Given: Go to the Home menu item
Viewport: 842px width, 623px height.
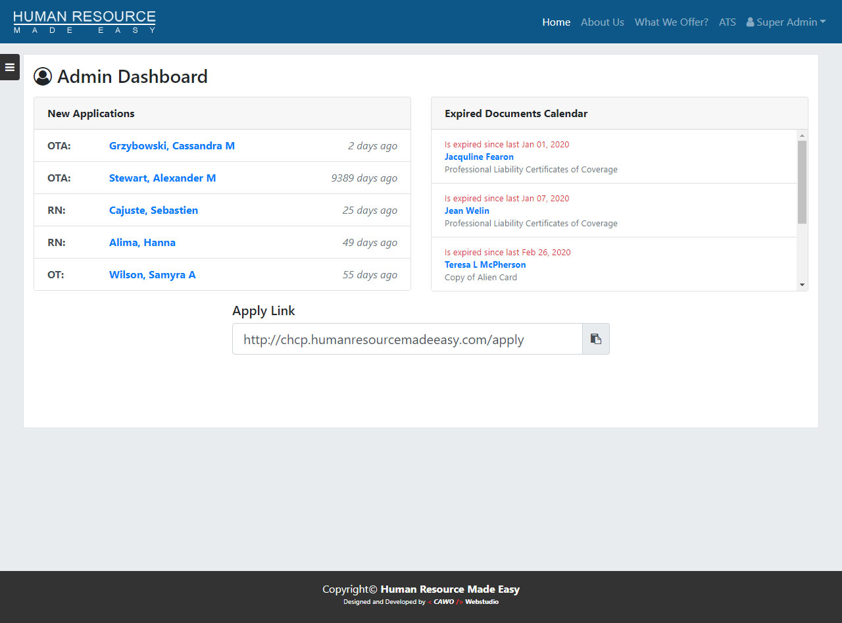Looking at the screenshot, I should tap(556, 22).
